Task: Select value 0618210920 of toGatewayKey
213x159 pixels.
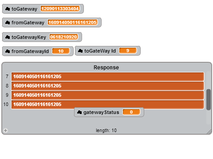Action: click(63, 37)
